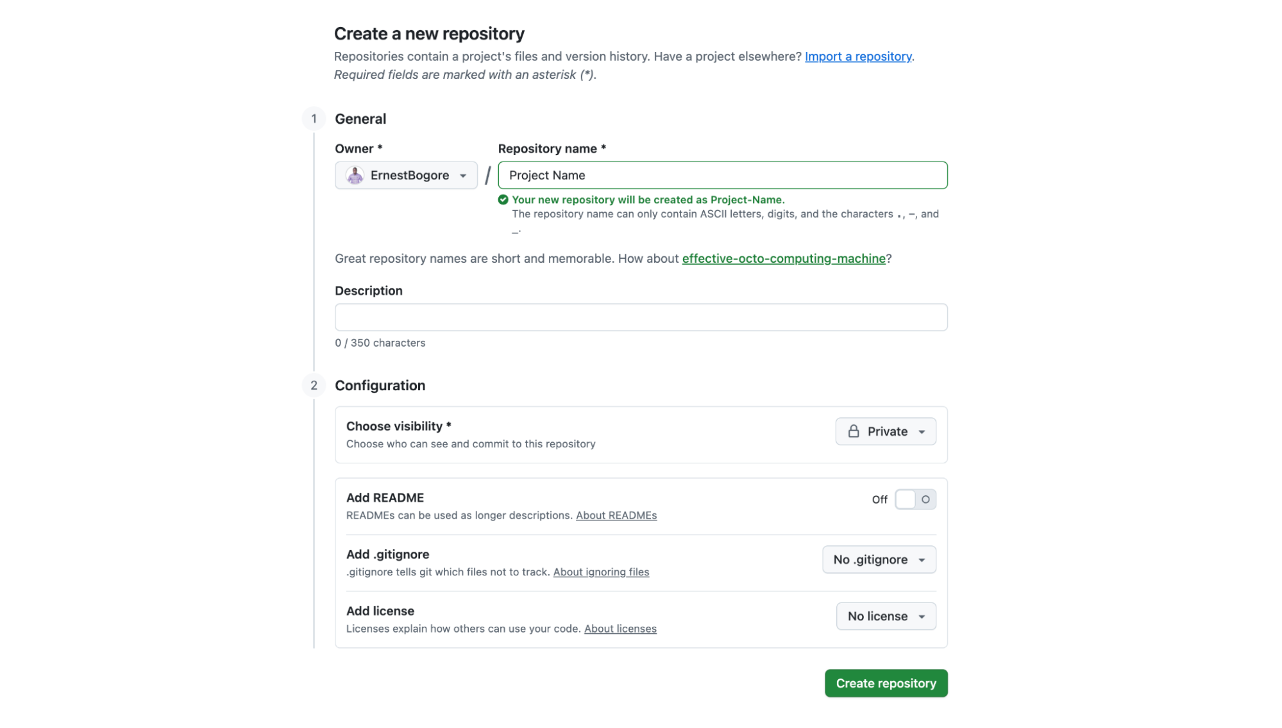This screenshot has height=728, width=1282.
Task: Click the caret on the No .gitignore selector
Action: coord(922,559)
